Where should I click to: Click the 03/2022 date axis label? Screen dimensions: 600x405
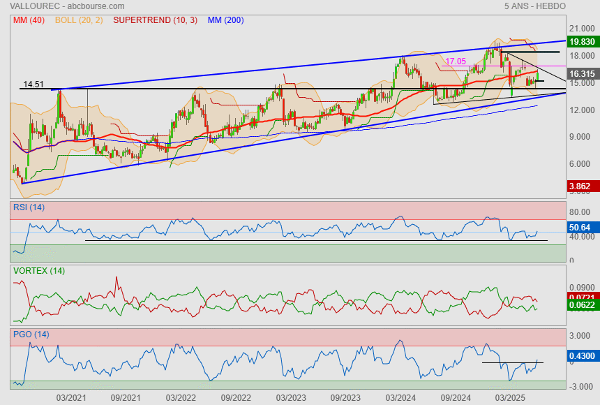click(181, 398)
